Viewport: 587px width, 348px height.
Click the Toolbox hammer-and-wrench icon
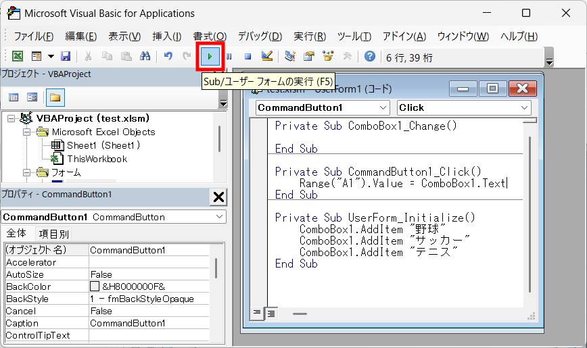(347, 57)
